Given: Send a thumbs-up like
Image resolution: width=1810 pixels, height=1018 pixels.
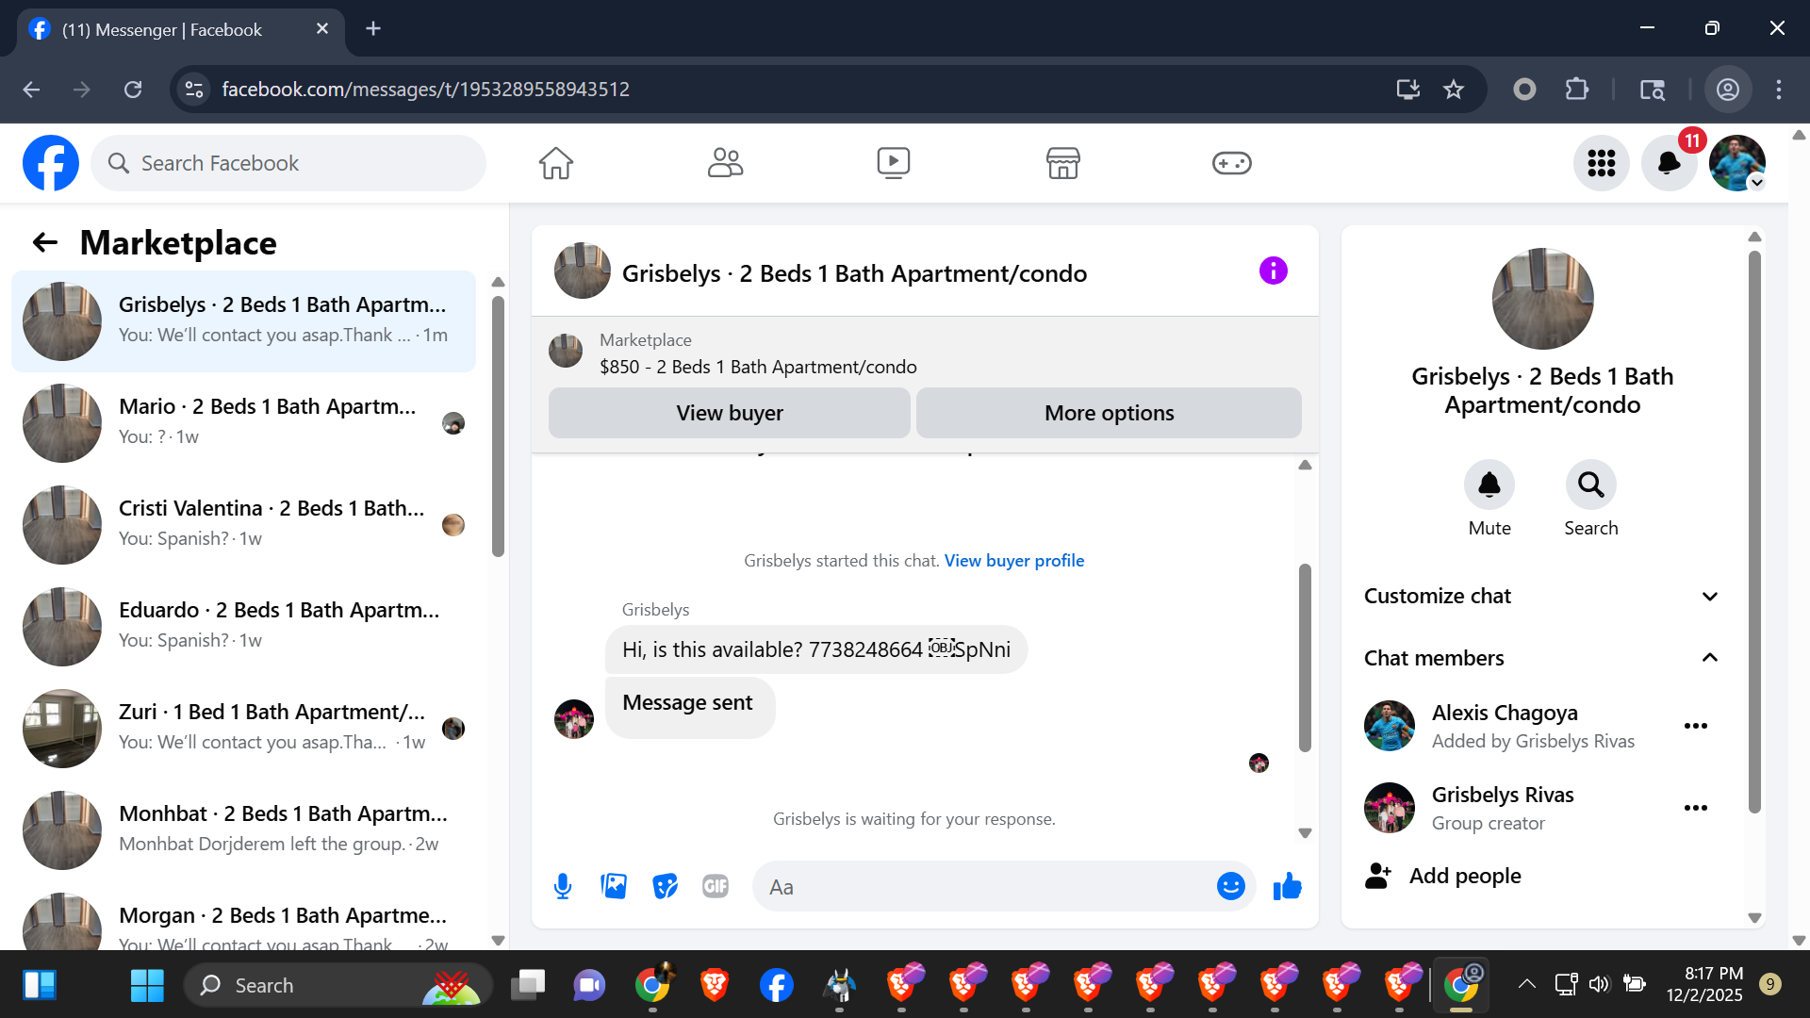Looking at the screenshot, I should tap(1287, 886).
